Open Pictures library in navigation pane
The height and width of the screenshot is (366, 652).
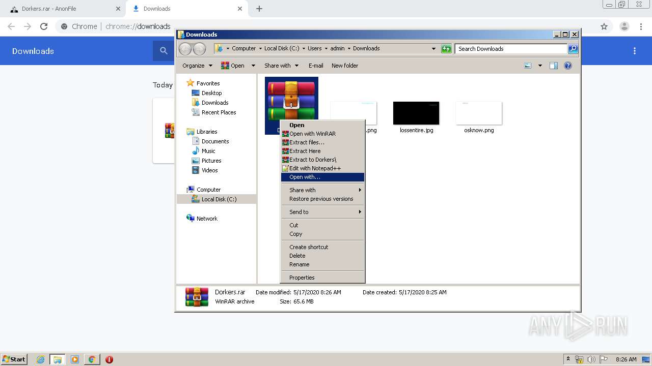(x=211, y=161)
